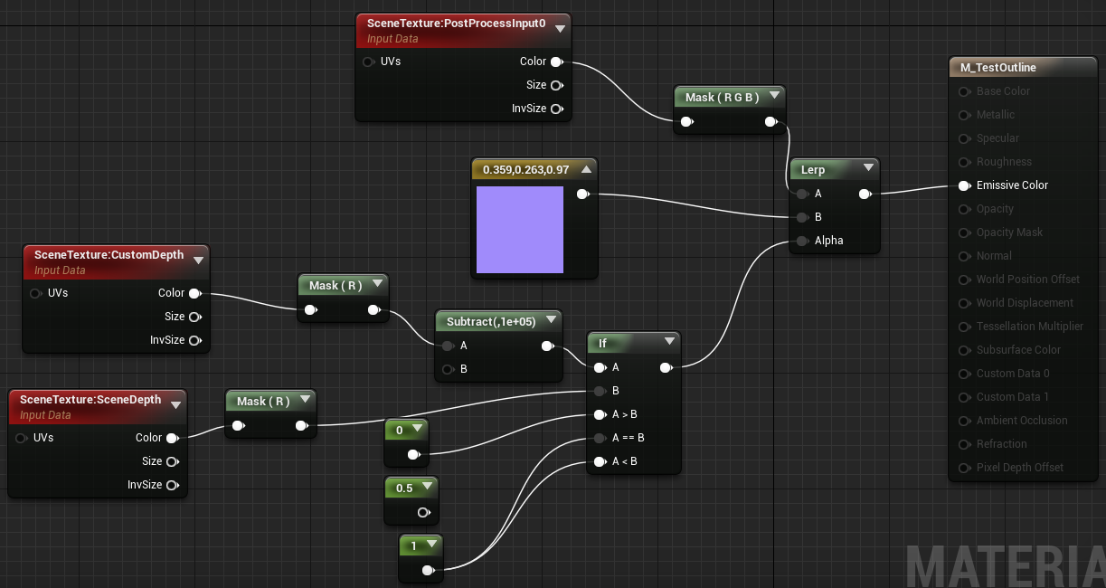Expand the constant 0.5 node arrow

pos(426,488)
